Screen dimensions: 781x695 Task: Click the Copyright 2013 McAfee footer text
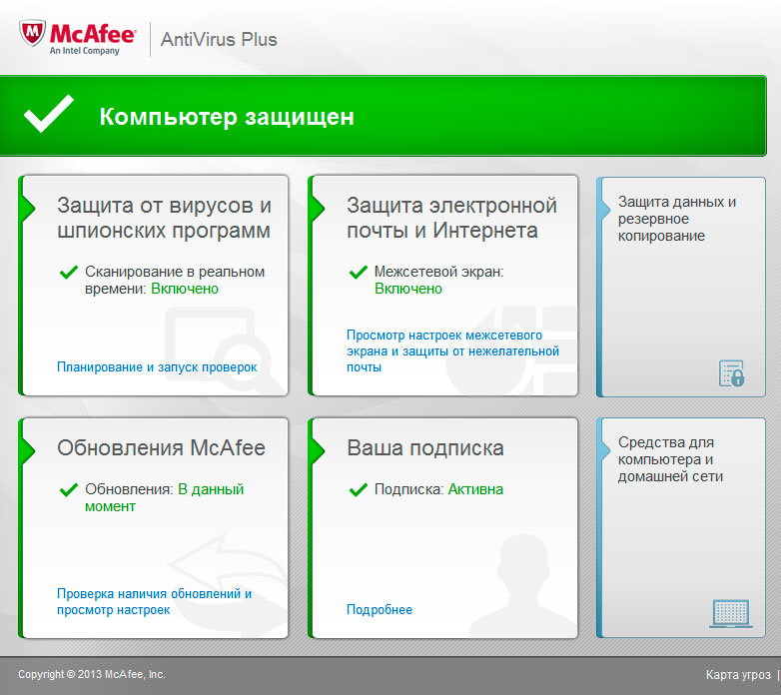coord(92,674)
